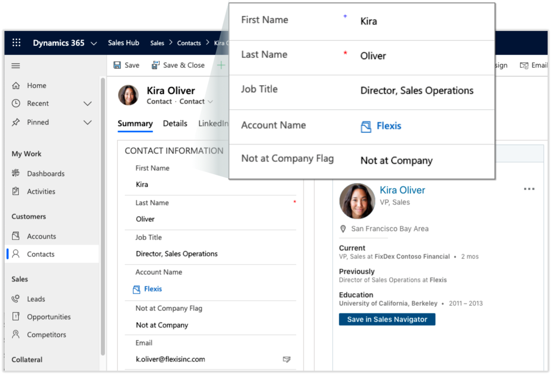Expand the Pinned items chevron
This screenshot has width=551, height=375.
[88, 122]
